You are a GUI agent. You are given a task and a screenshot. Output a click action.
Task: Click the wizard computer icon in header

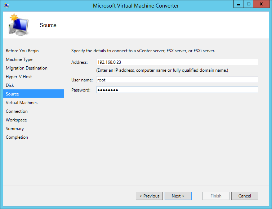coord(18,25)
